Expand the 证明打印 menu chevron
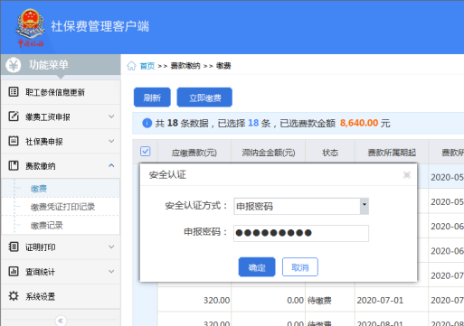Viewport: 464px width, 326px height. (111, 247)
